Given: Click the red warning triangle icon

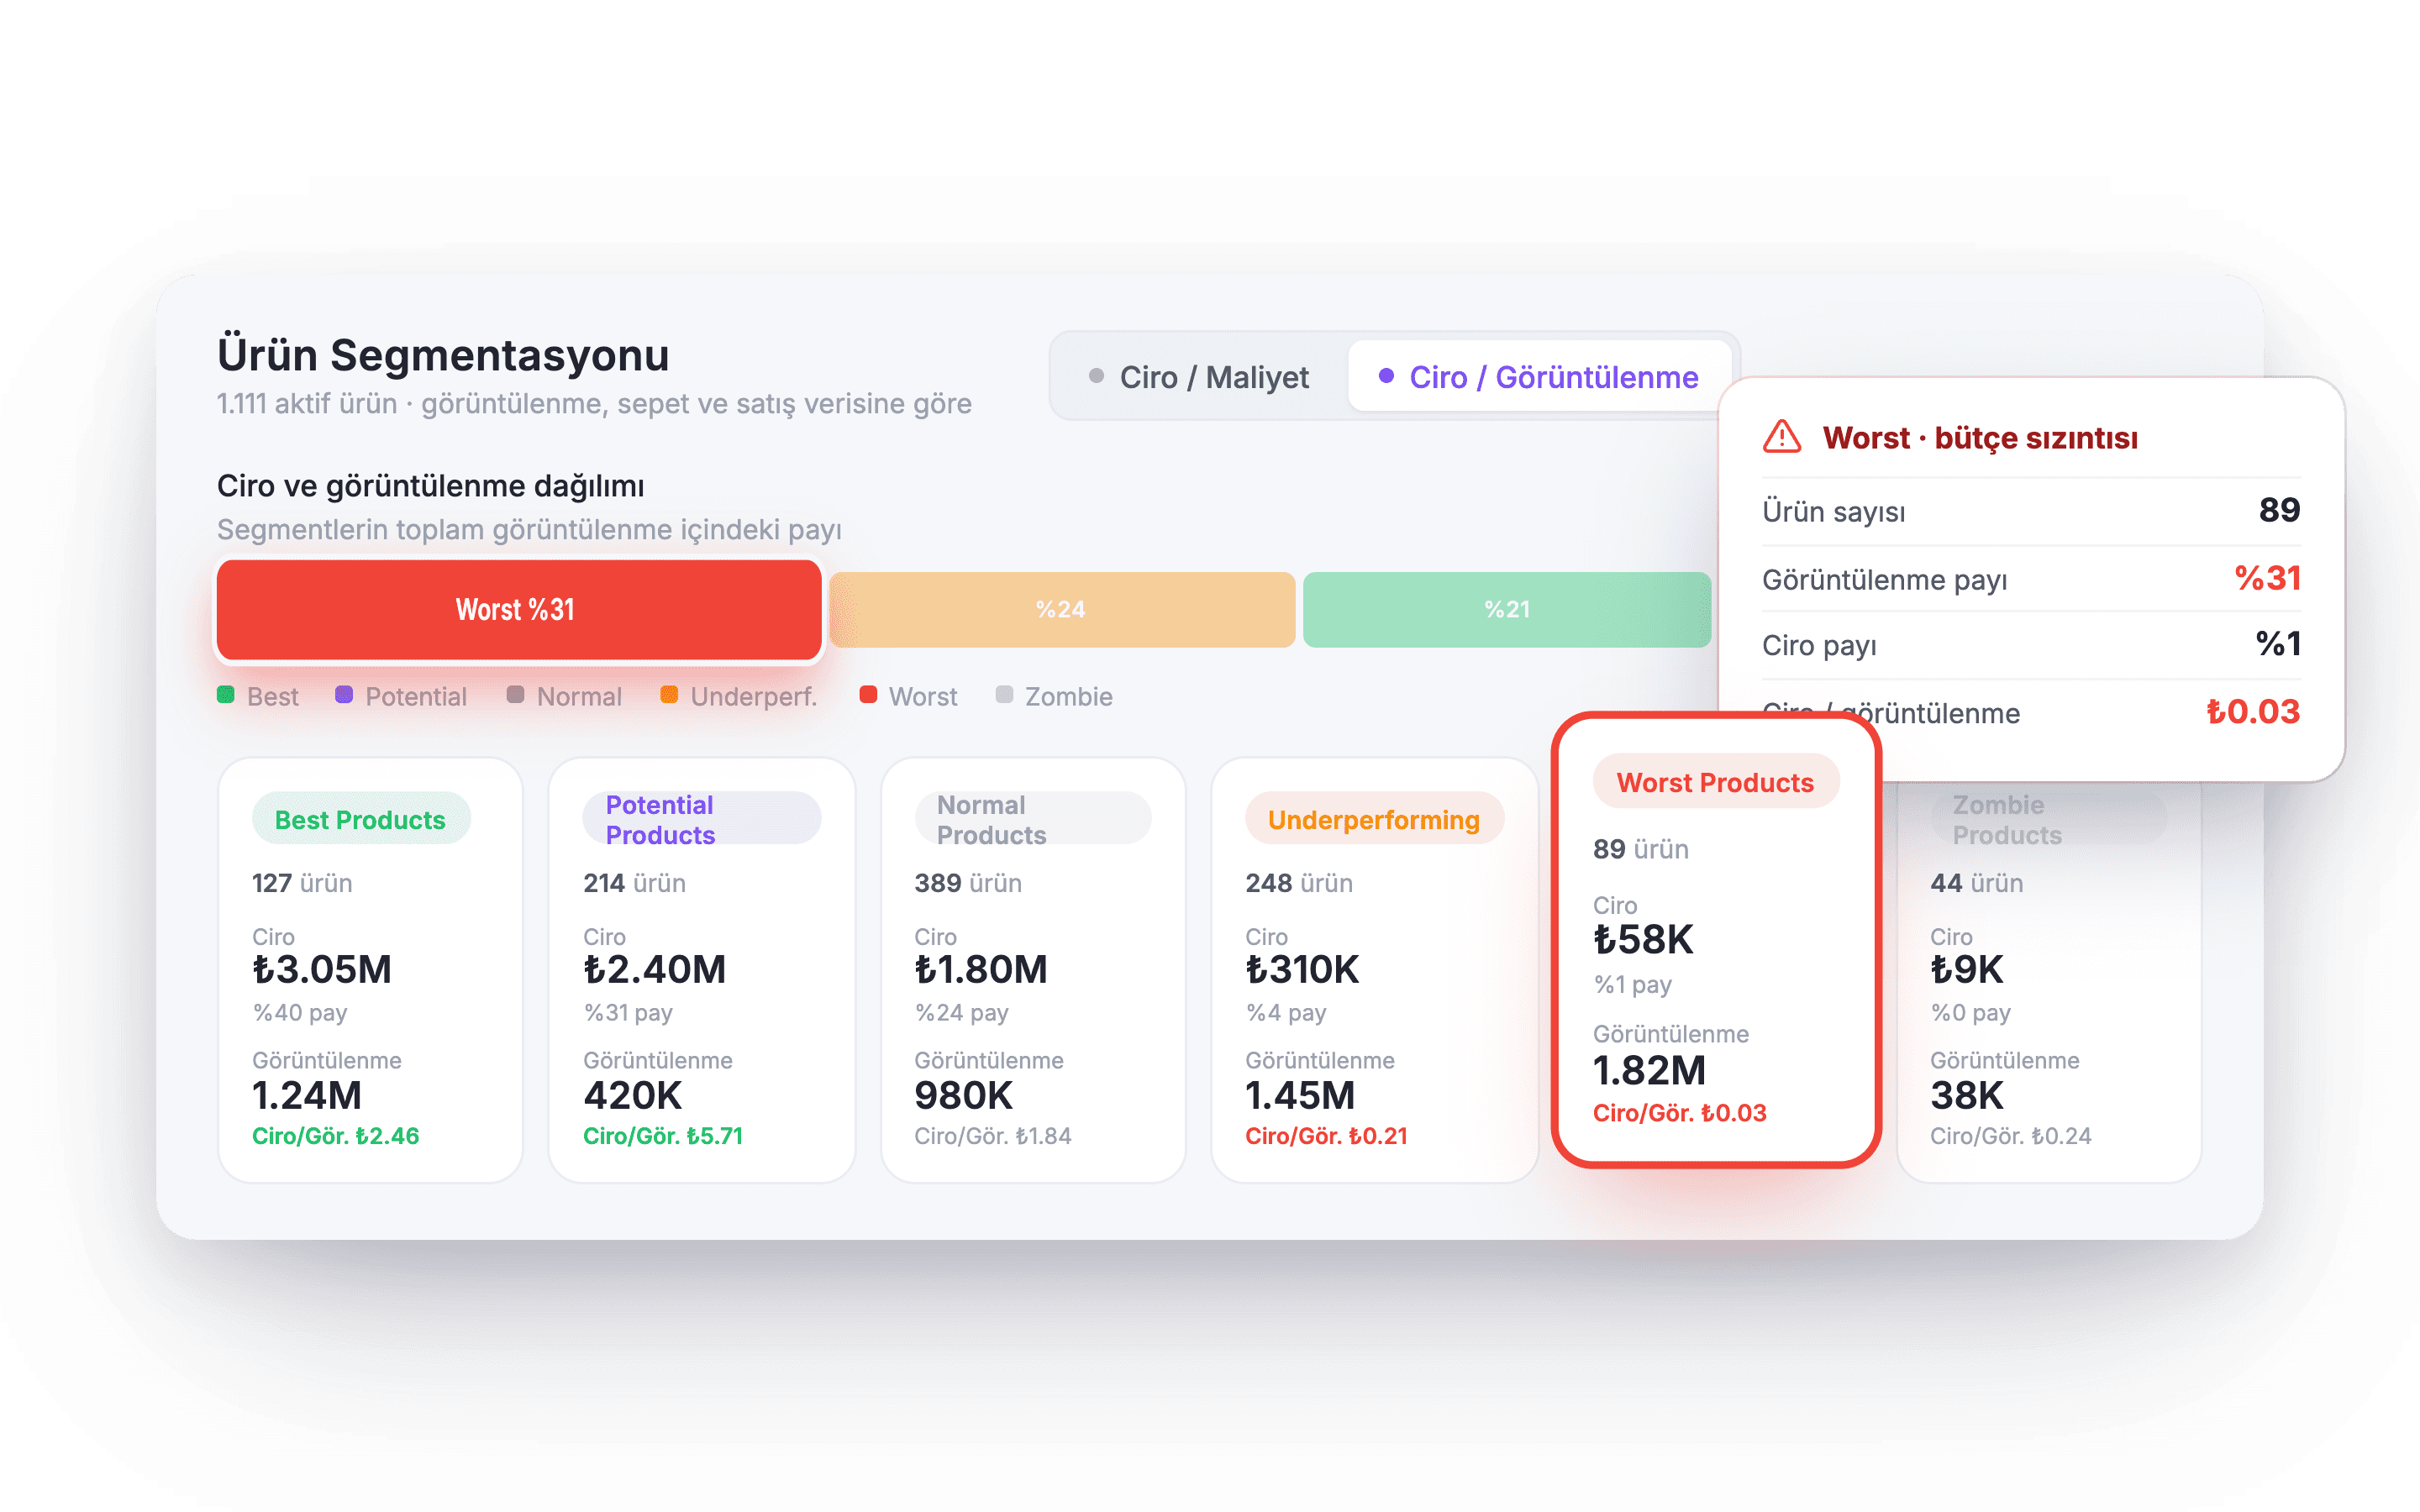Looking at the screenshot, I should point(1782,437).
